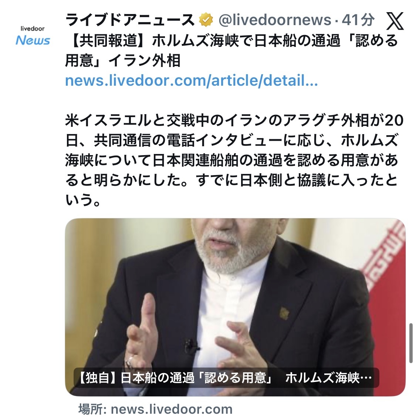Viewport: 416px width, 420px height.
Task: Click the gold verified badge next to ライブドアニュース
Action: (206, 20)
